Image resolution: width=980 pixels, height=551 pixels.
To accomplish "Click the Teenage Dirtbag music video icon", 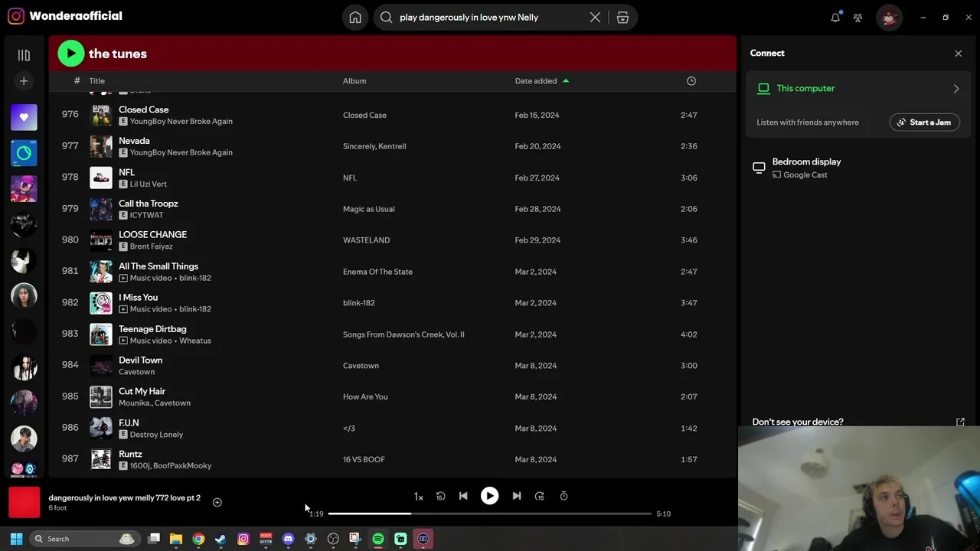I will [123, 341].
